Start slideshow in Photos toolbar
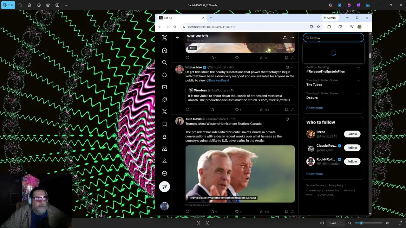The image size is (406, 228). tap(57, 5)
